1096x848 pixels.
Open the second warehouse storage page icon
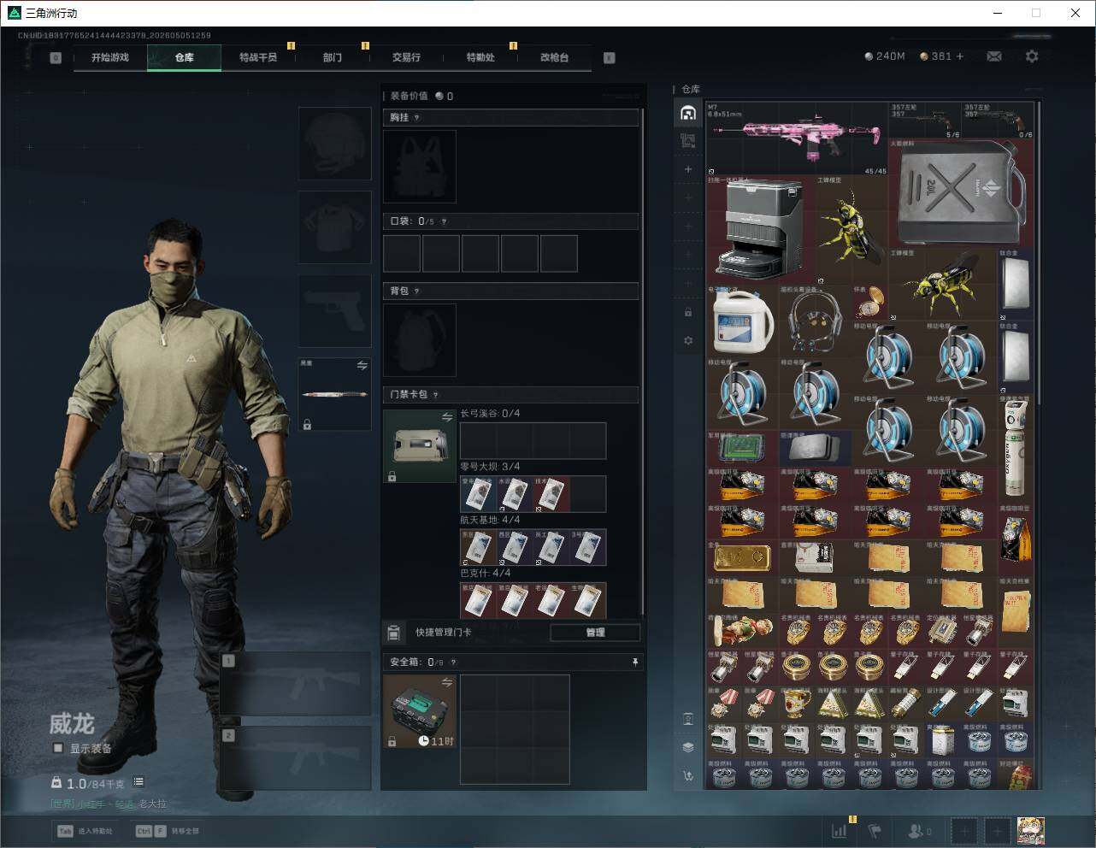[688, 141]
